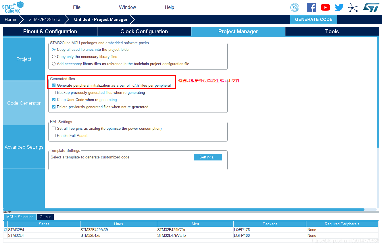Open template Settings... button
Viewport: 382px width, 246px height.
pos(208,157)
